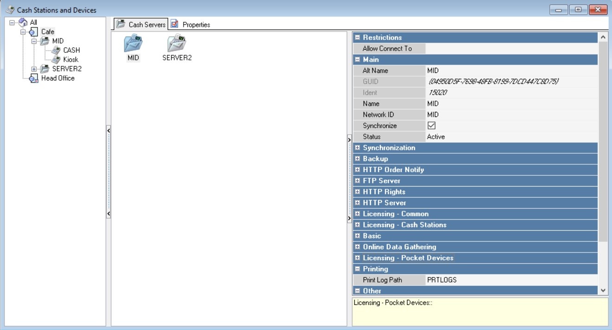Click the SERVER2 node in tree
Image resolution: width=612 pixels, height=330 pixels.
tap(67, 69)
